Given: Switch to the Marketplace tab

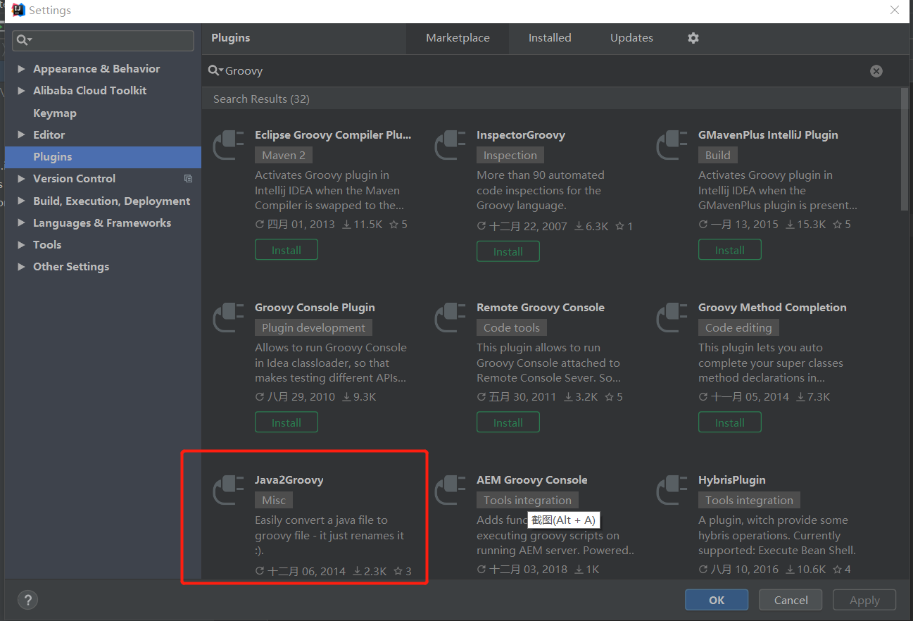Looking at the screenshot, I should click(458, 38).
